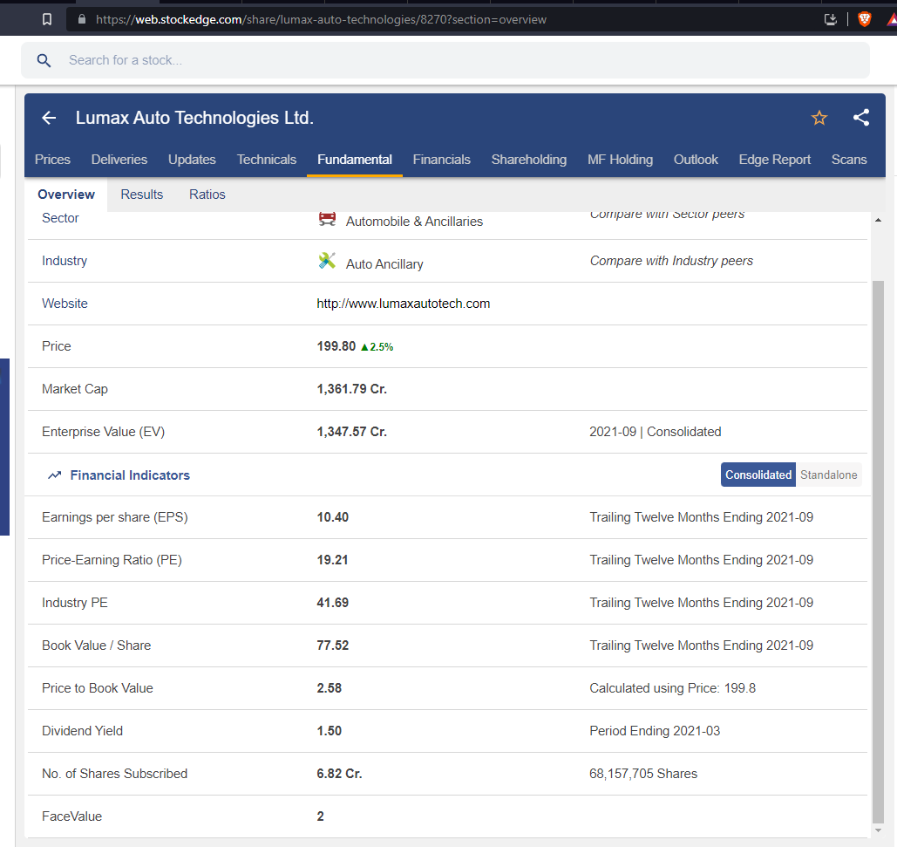Add stock to favorites with star icon

[x=819, y=118]
